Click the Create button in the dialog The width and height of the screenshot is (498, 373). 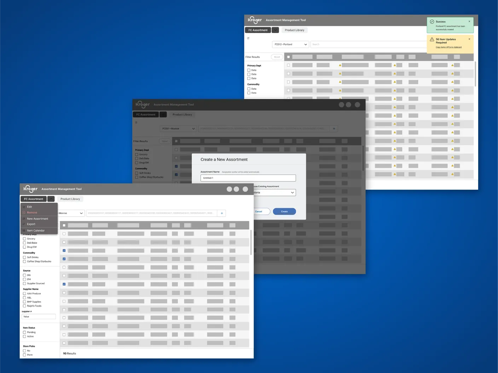[x=284, y=212]
